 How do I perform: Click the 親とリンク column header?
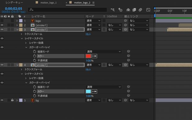(x=131, y=16)
